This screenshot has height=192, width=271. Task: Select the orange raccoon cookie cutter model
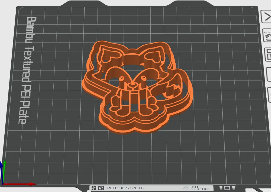coord(137,87)
